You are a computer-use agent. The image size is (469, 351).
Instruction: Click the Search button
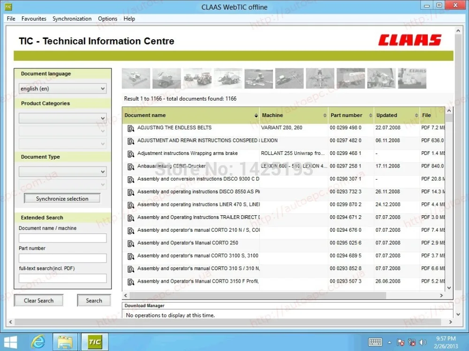coord(94,300)
